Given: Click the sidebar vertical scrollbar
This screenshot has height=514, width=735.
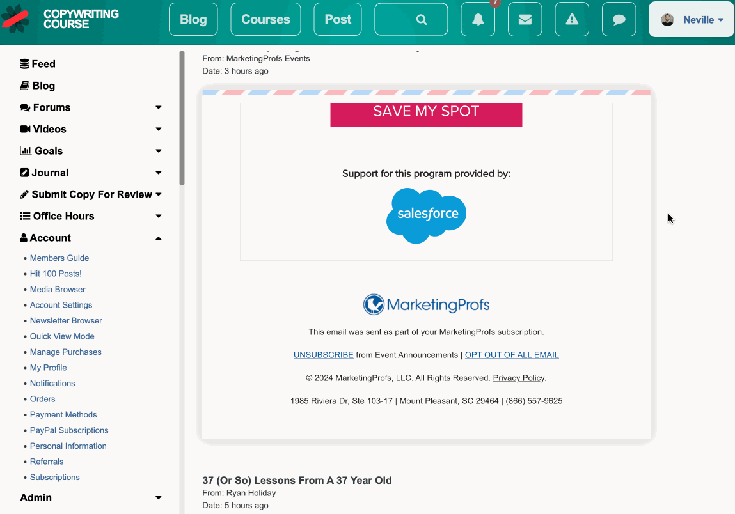Looking at the screenshot, I should (182, 118).
